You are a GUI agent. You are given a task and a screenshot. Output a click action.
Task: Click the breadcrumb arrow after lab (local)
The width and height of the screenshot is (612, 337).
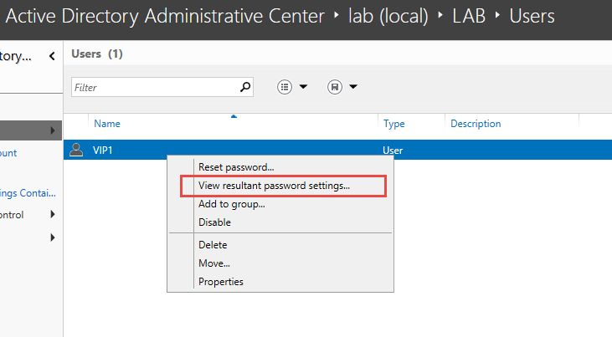[440, 15]
